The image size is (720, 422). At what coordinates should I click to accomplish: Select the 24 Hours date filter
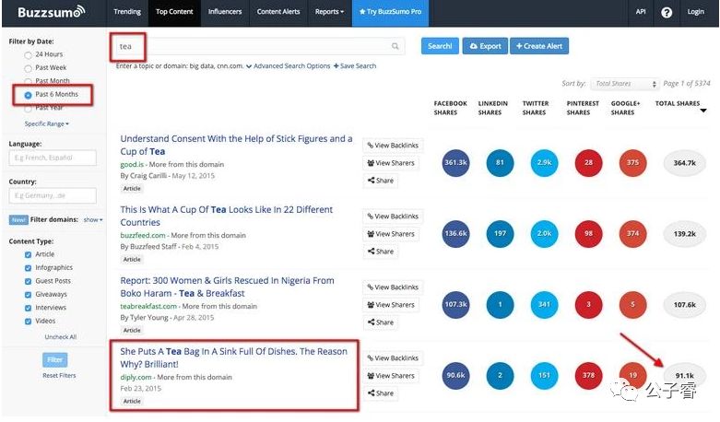[28, 55]
